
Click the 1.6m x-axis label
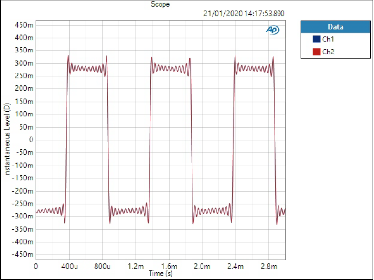(x=169, y=266)
